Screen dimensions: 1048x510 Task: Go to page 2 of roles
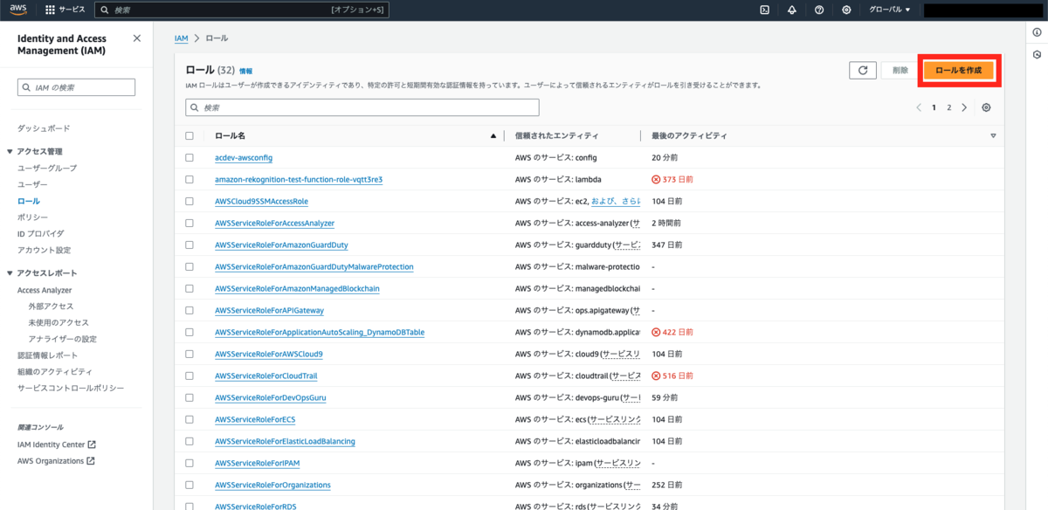coord(948,107)
